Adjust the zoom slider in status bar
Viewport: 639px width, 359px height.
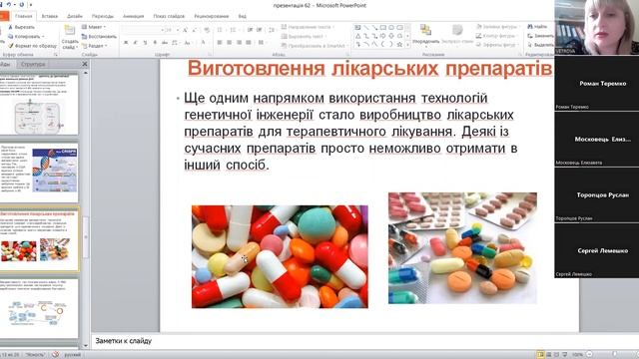615,355
